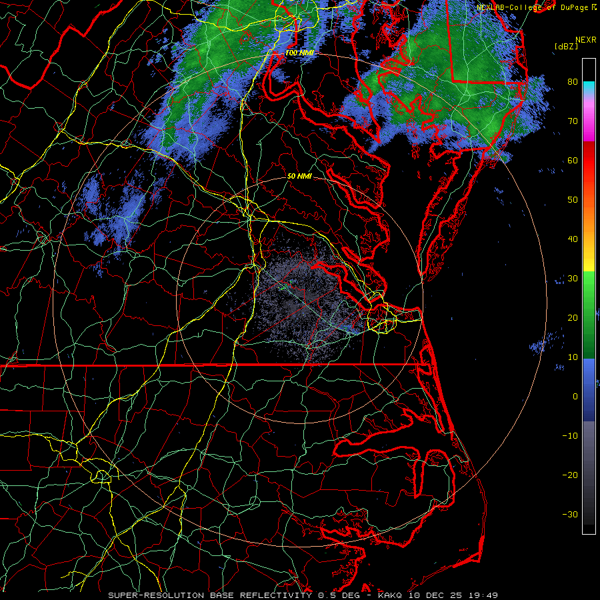
Task: Click the 40 value on the dBZ scale
Action: 573,239
